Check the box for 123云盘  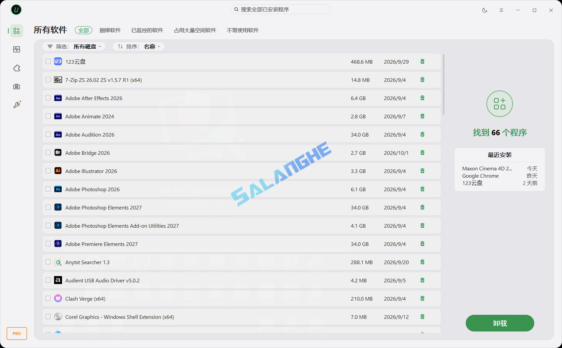point(48,61)
